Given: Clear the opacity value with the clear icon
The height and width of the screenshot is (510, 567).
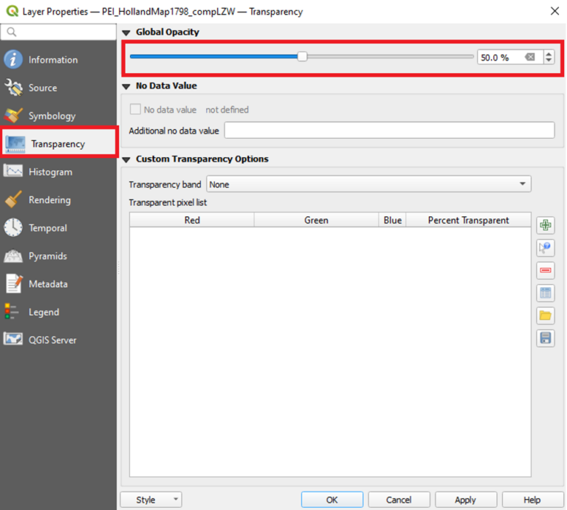Looking at the screenshot, I should (529, 57).
